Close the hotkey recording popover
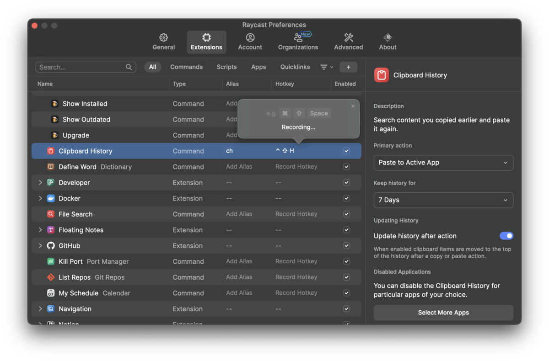 pos(353,106)
